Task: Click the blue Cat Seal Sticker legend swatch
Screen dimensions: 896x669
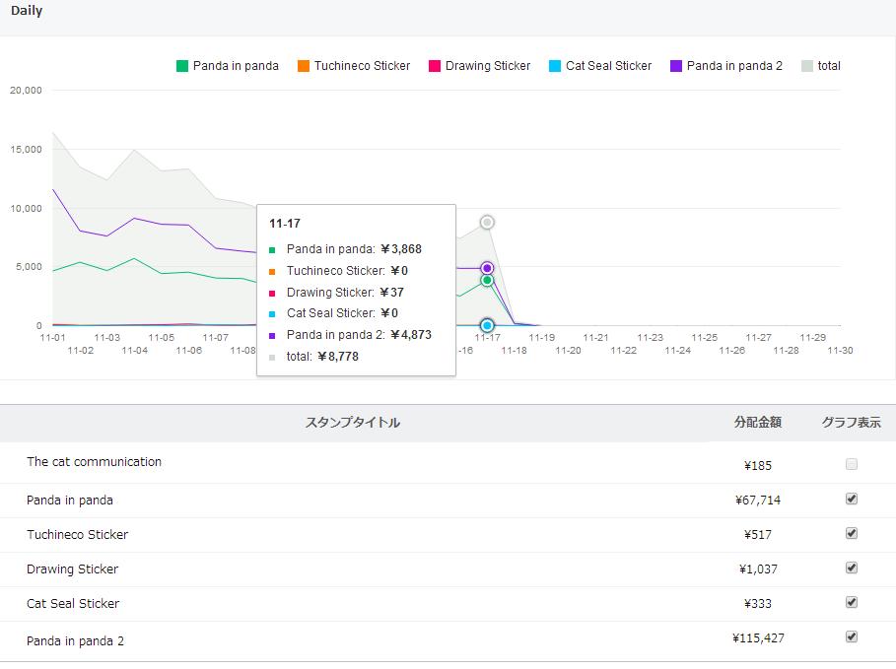Action: click(x=555, y=66)
